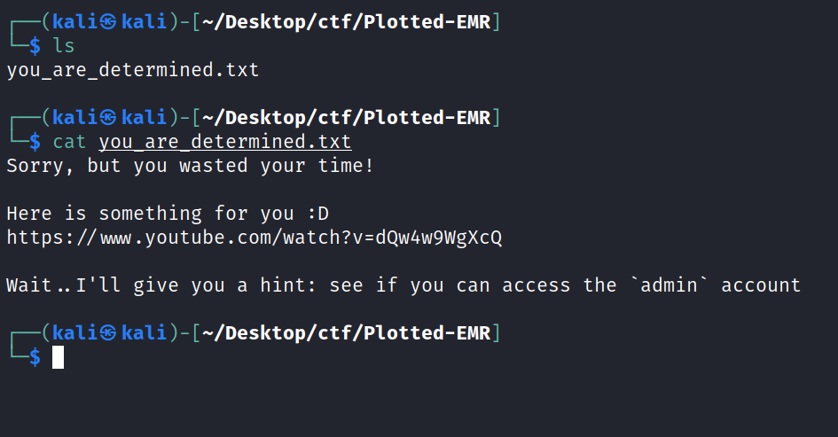Click the directory path in the second prompt
838x437 pixels.
pyautogui.click(x=347, y=117)
